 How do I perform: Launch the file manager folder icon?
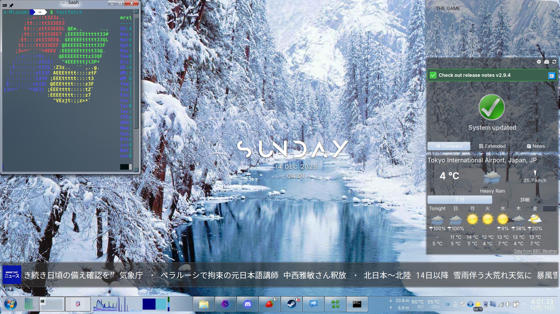(204, 304)
